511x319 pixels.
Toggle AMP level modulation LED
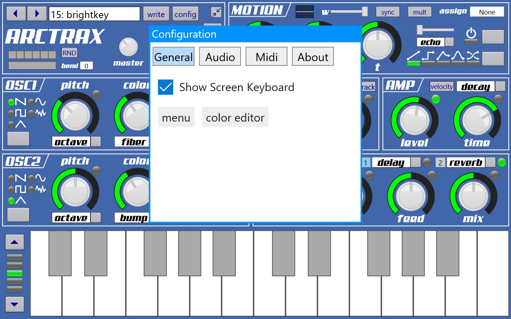pos(436,99)
